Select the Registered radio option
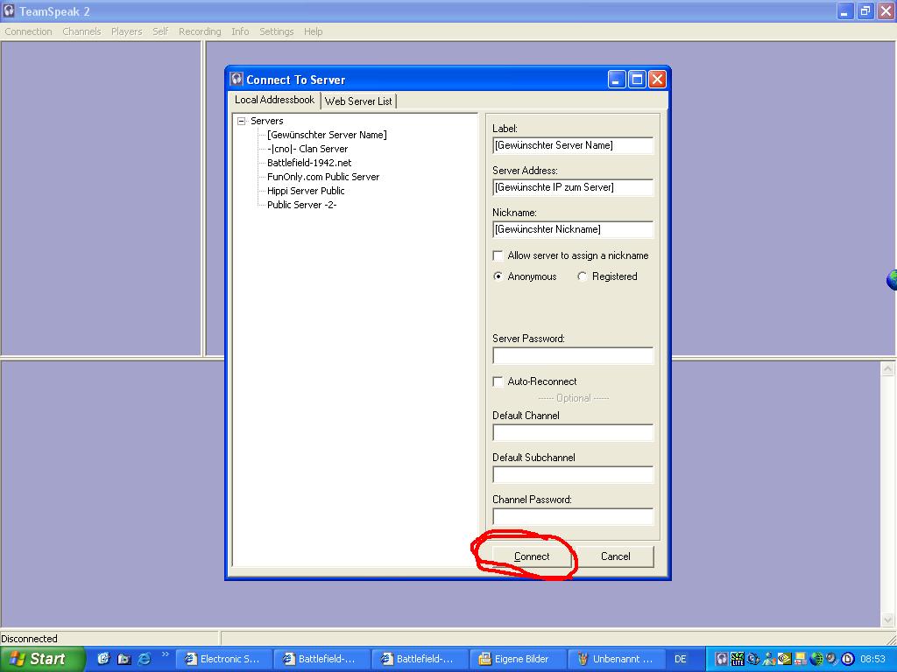 tap(582, 276)
